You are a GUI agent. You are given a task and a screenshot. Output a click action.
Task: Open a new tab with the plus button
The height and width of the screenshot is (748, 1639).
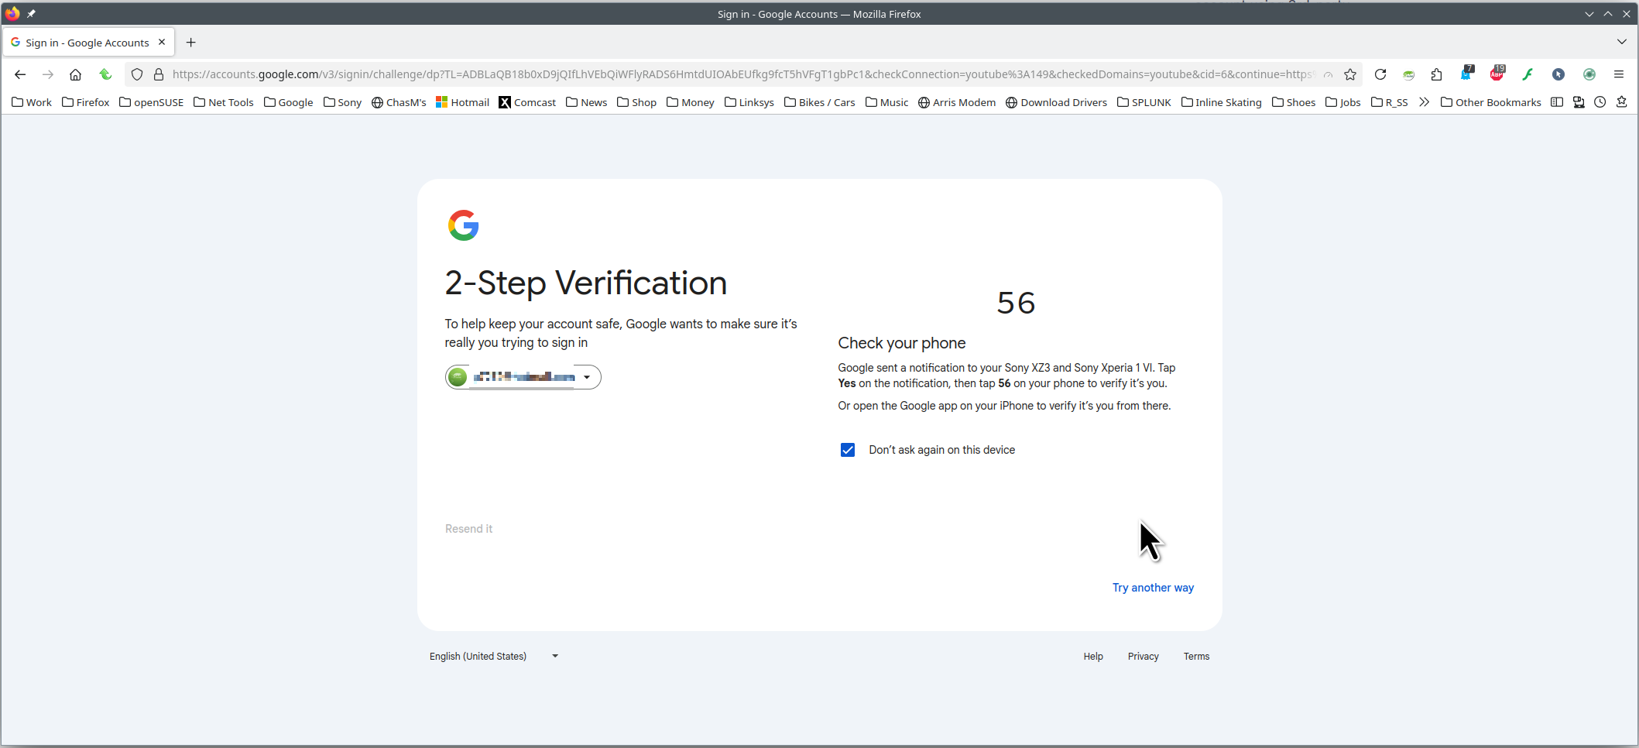tap(191, 43)
